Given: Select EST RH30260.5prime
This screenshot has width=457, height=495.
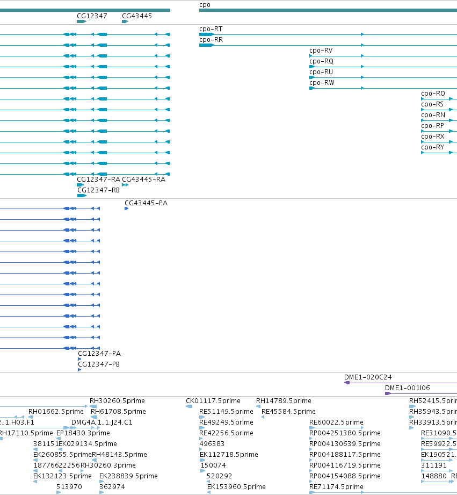Looking at the screenshot, I should (x=117, y=401).
